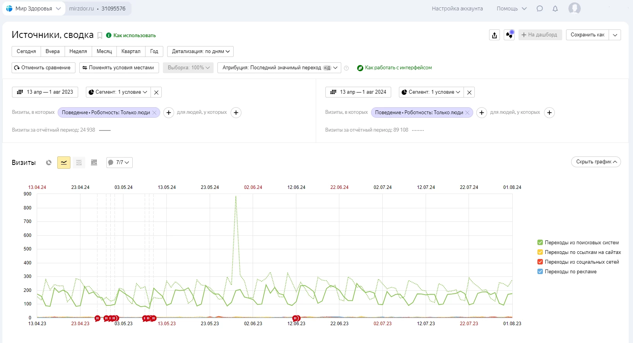Screen dimensions: 633x343
Task: Expand the Атрибуция attribution dropdown
Action: 279,68
